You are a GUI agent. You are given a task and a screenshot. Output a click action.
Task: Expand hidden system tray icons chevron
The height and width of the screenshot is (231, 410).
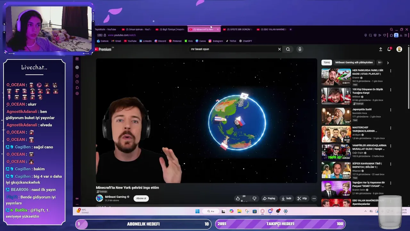[365, 211]
